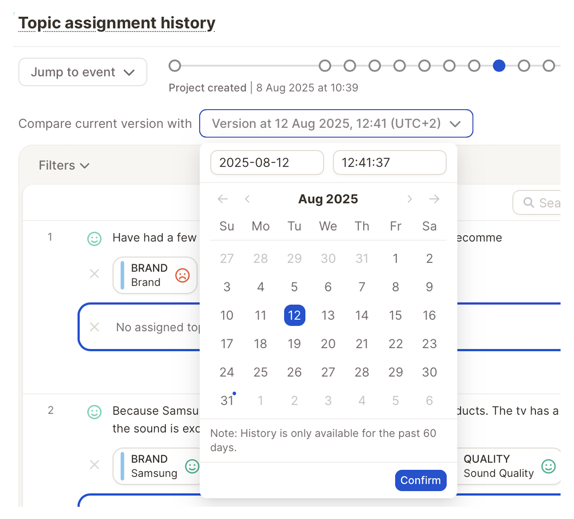Click the search magnifier icon

click(x=529, y=202)
